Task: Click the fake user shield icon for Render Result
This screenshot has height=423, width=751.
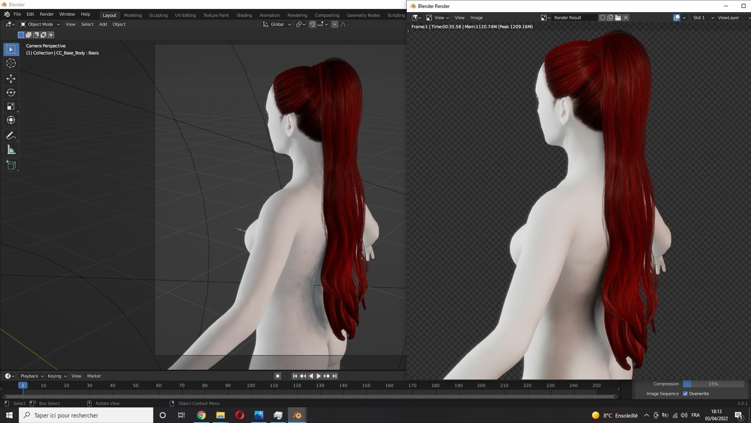Action: pos(602,18)
